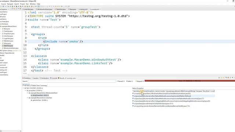Open the Javadoc view tab
This screenshot has width=235, height=132.
36,78
